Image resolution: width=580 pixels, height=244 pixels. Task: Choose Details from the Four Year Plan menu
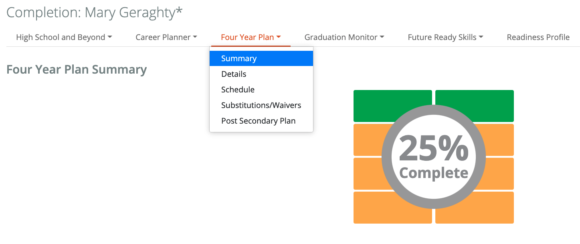pos(261,74)
